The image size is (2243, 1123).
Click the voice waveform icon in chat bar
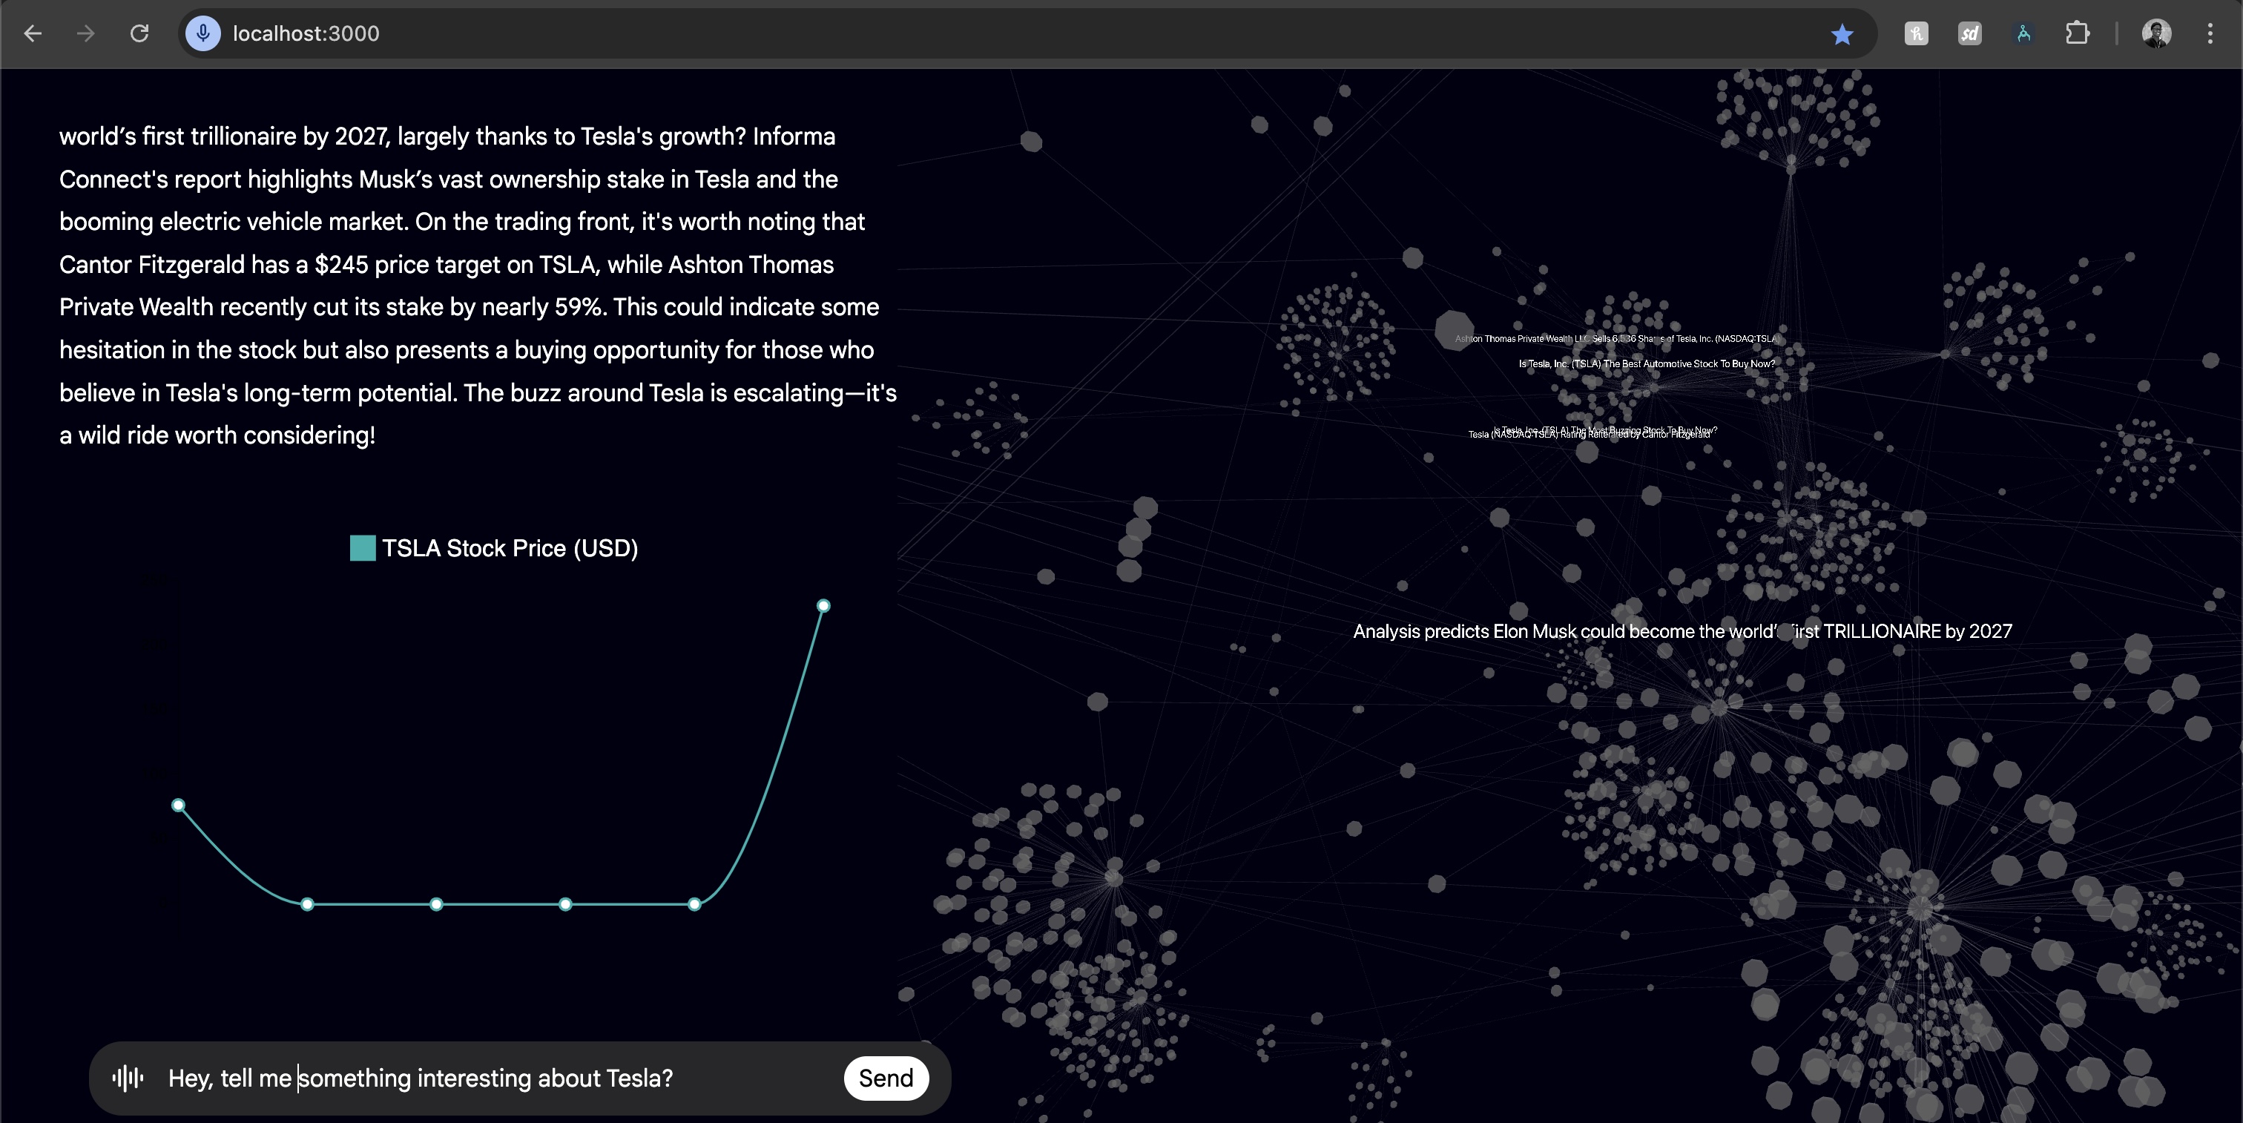tap(128, 1078)
